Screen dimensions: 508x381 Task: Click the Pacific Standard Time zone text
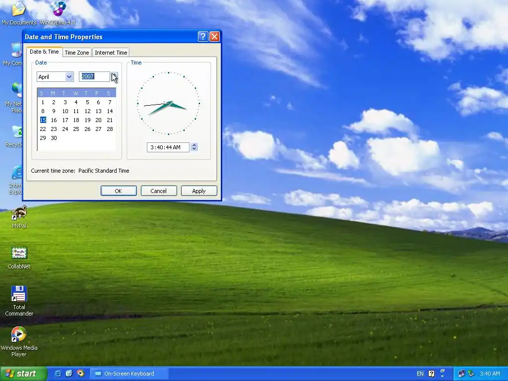click(104, 171)
